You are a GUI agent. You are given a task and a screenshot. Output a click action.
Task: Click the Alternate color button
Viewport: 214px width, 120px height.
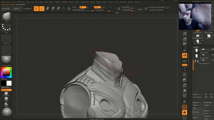coord(6,90)
